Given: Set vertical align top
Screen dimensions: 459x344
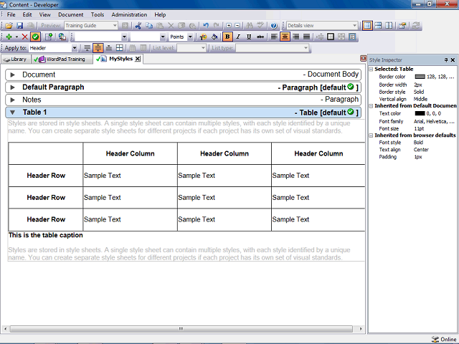Looking at the screenshot, I should [x=87, y=48].
